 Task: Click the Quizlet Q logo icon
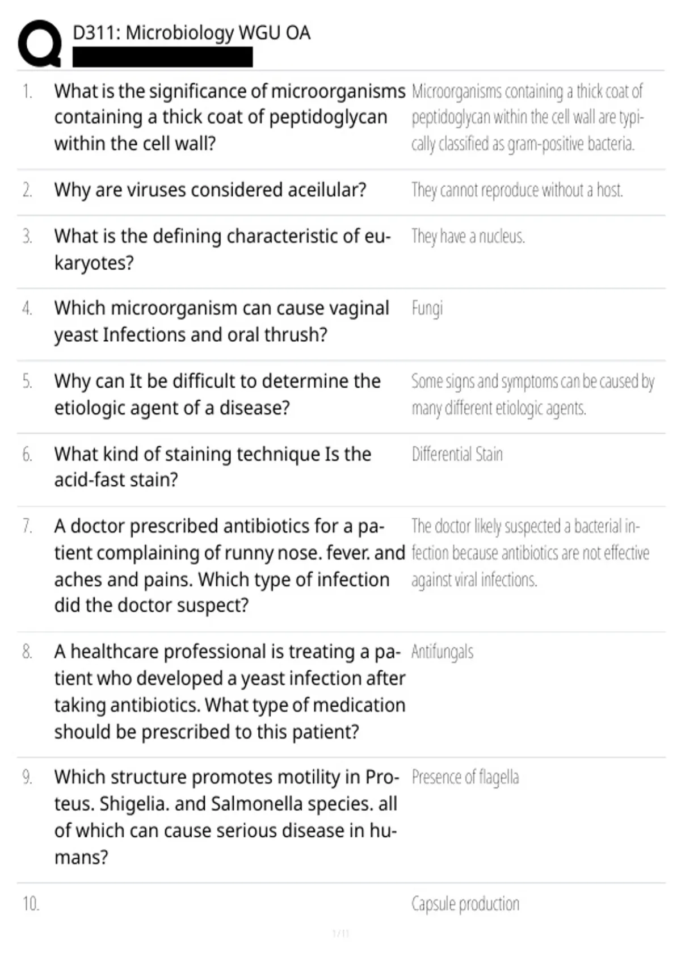(x=40, y=44)
